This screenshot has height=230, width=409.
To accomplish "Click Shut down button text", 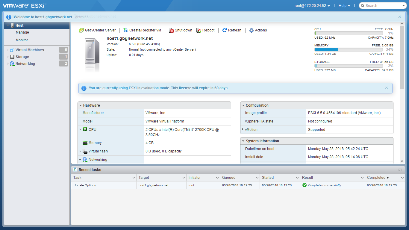I will (x=184, y=30).
